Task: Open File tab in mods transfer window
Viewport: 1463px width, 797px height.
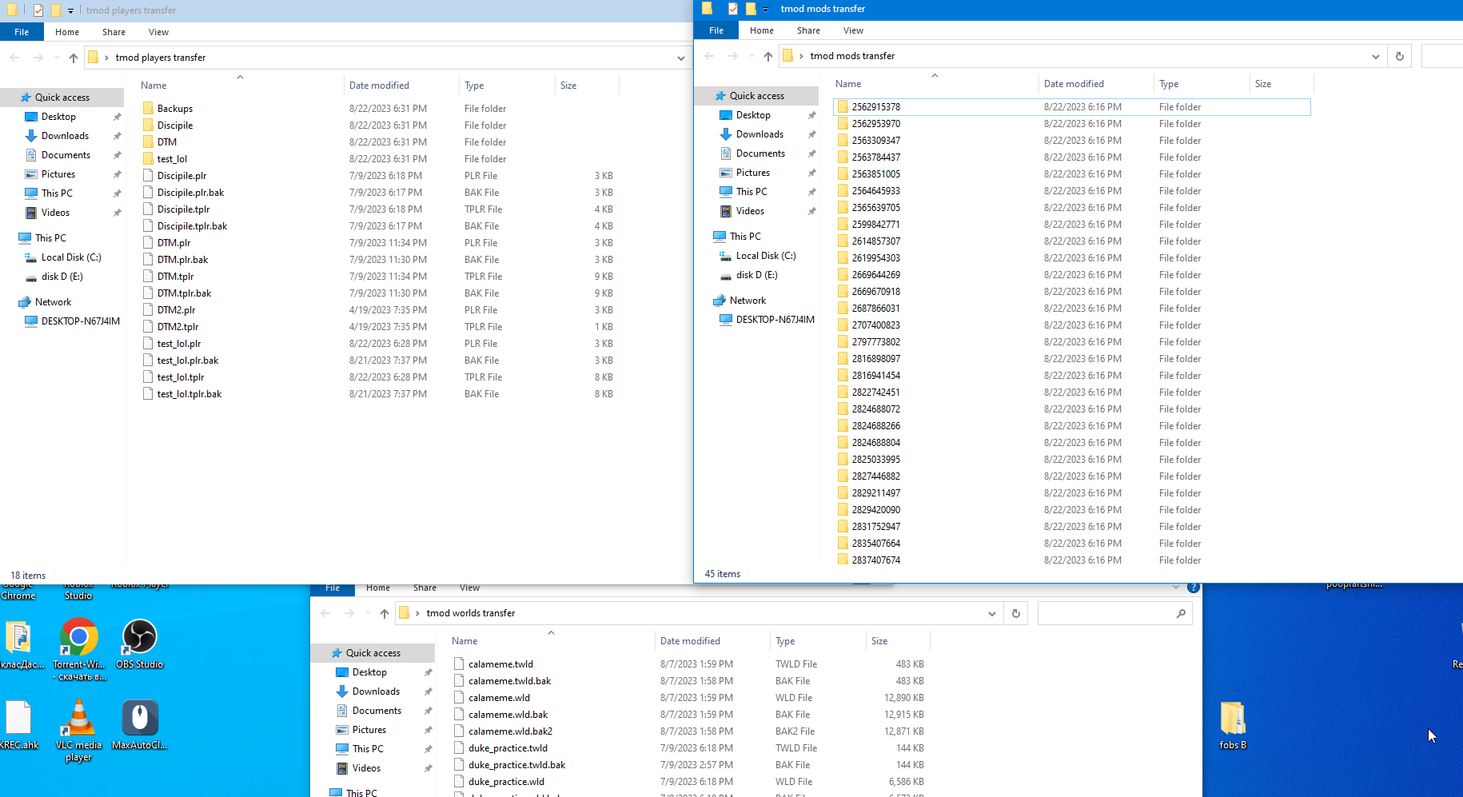Action: click(x=716, y=30)
